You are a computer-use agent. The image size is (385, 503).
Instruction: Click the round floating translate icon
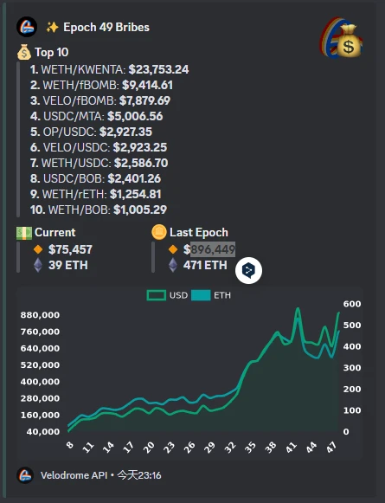tap(249, 270)
